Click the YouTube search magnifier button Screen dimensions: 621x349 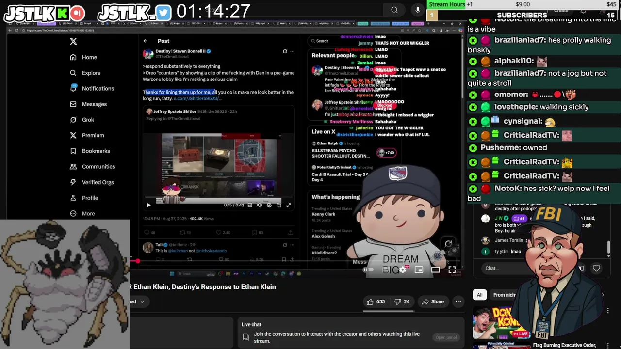[x=394, y=10]
